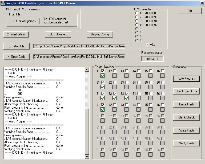Screen dimensions: 205x164
Task: Enable target device 34 checkbox
Action: 139,93
